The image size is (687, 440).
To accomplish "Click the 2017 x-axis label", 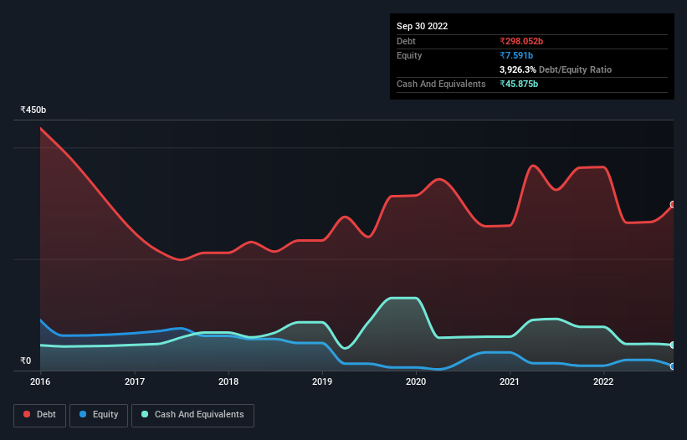I will coord(135,381).
